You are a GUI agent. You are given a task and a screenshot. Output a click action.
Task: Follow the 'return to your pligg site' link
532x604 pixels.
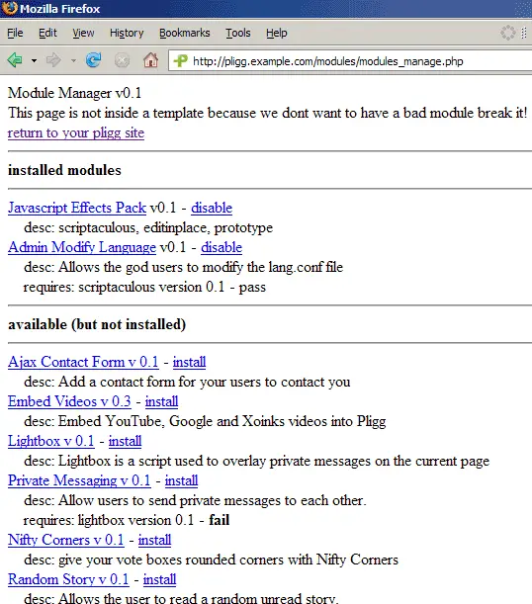[x=76, y=132]
